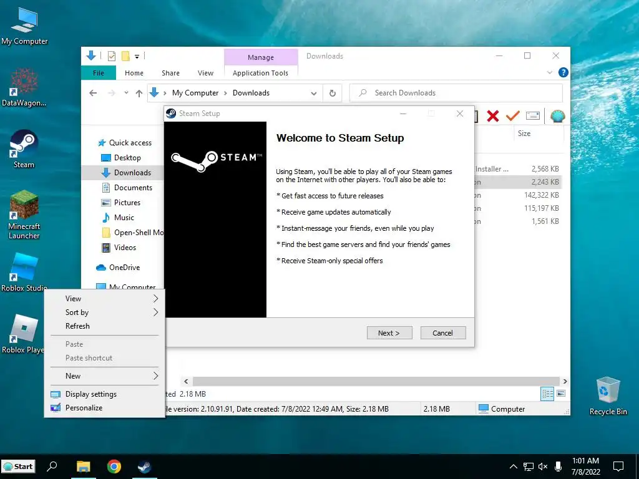The width and height of the screenshot is (639, 479).
Task: Open Chrome from taskbar
Action: (x=114, y=467)
